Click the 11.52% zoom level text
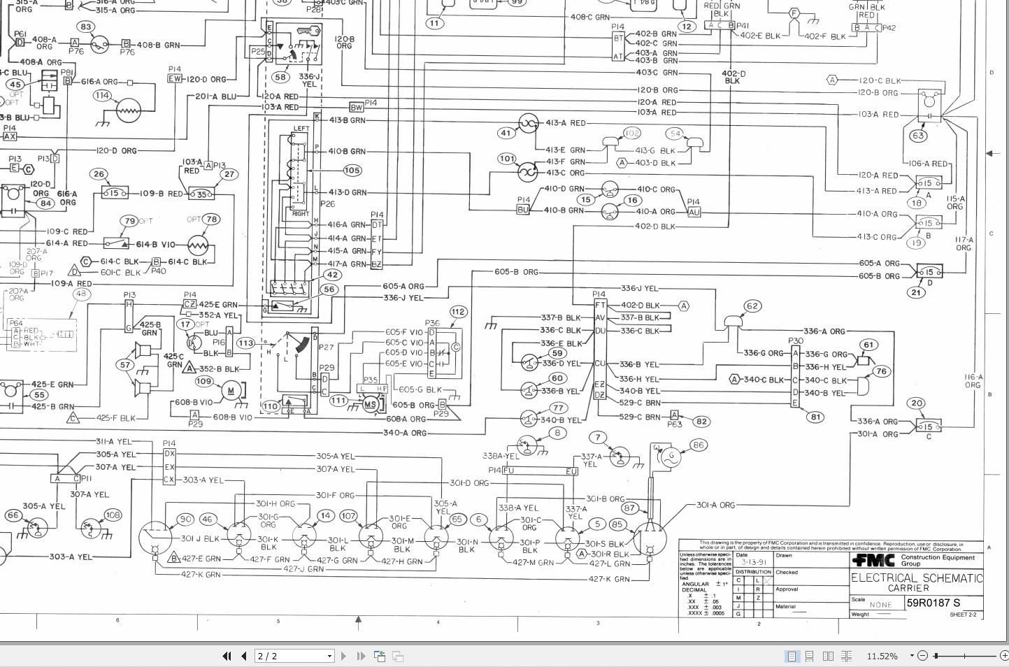The image size is (1009, 667). pyautogui.click(x=882, y=656)
